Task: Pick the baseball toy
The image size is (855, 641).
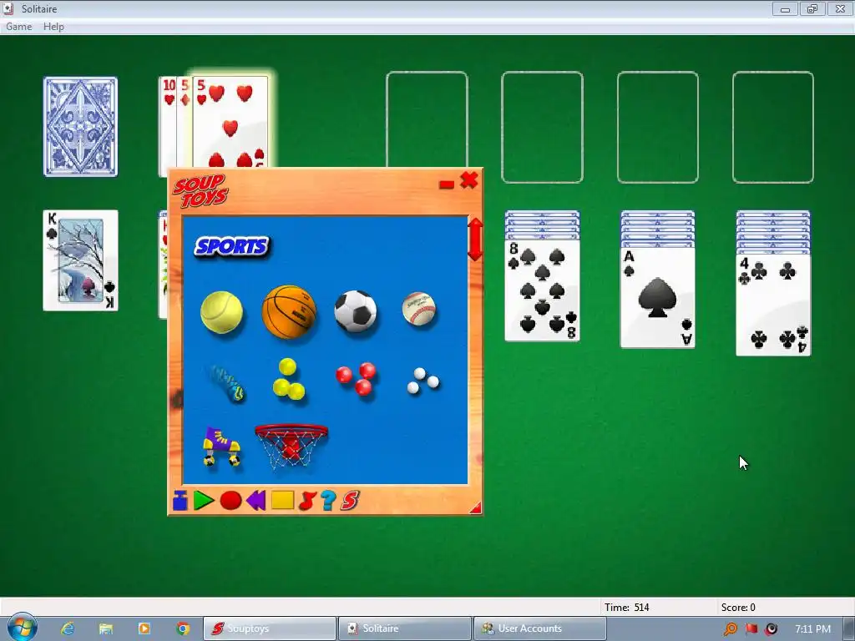Action: (419, 309)
